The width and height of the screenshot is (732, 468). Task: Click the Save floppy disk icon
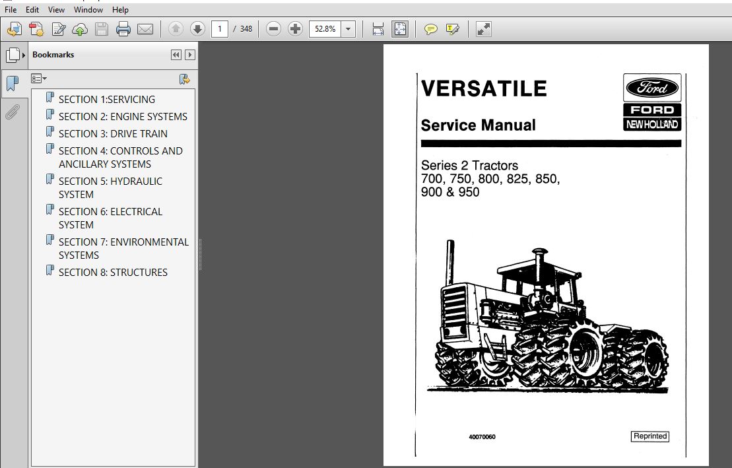pyautogui.click(x=102, y=29)
